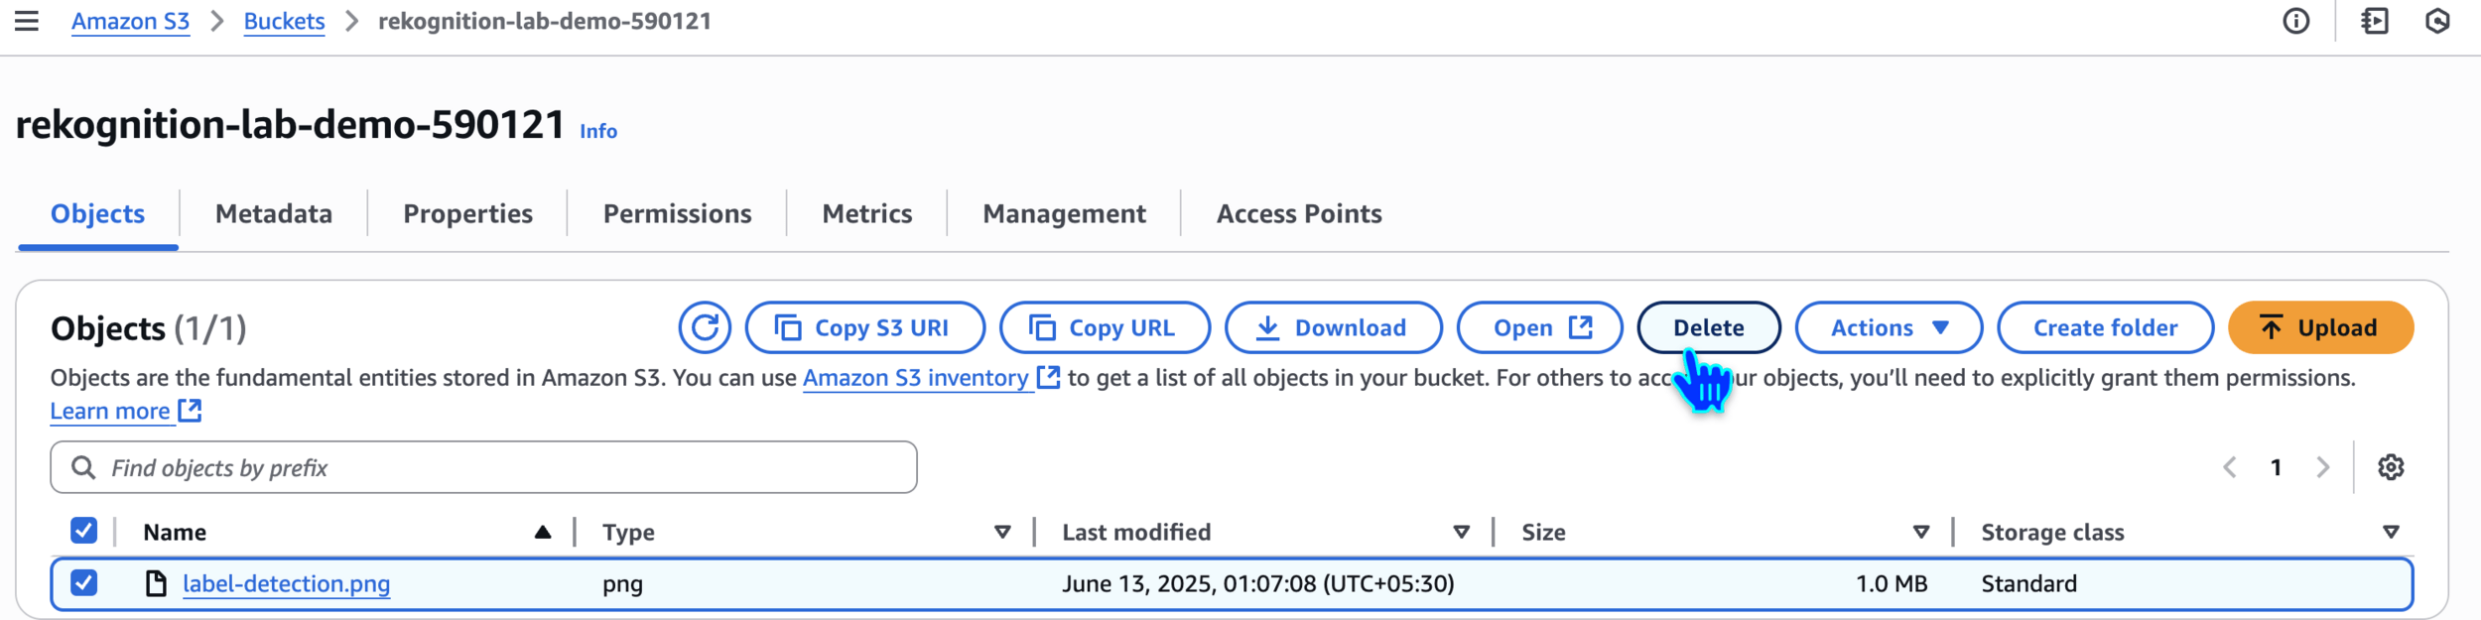This screenshot has width=2481, height=620.
Task: Click Copy URL button
Action: [1105, 327]
